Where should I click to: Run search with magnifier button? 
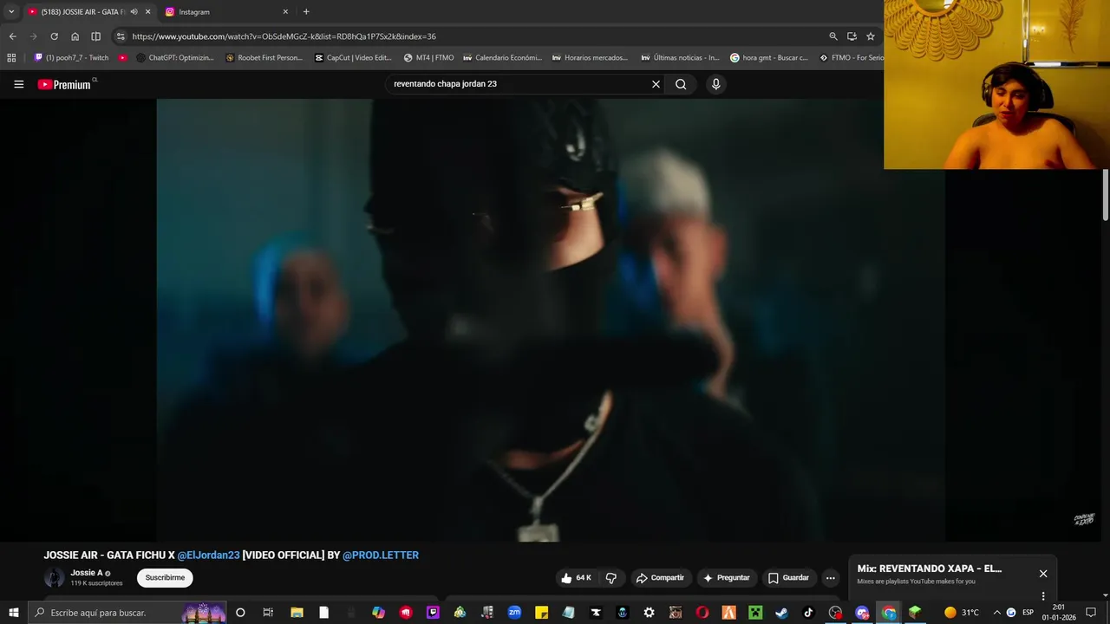coord(681,84)
